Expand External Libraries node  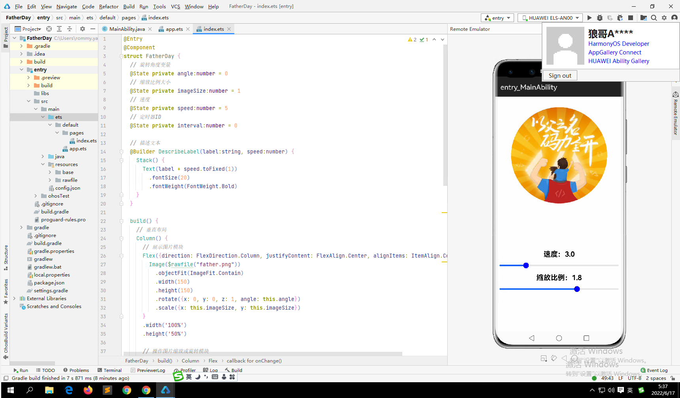point(15,299)
